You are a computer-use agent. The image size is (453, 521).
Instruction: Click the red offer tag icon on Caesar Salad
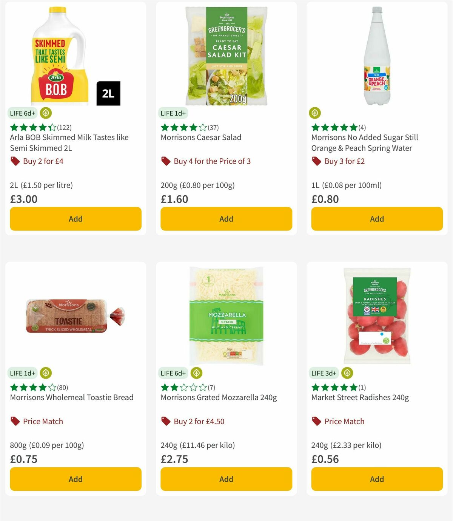165,161
